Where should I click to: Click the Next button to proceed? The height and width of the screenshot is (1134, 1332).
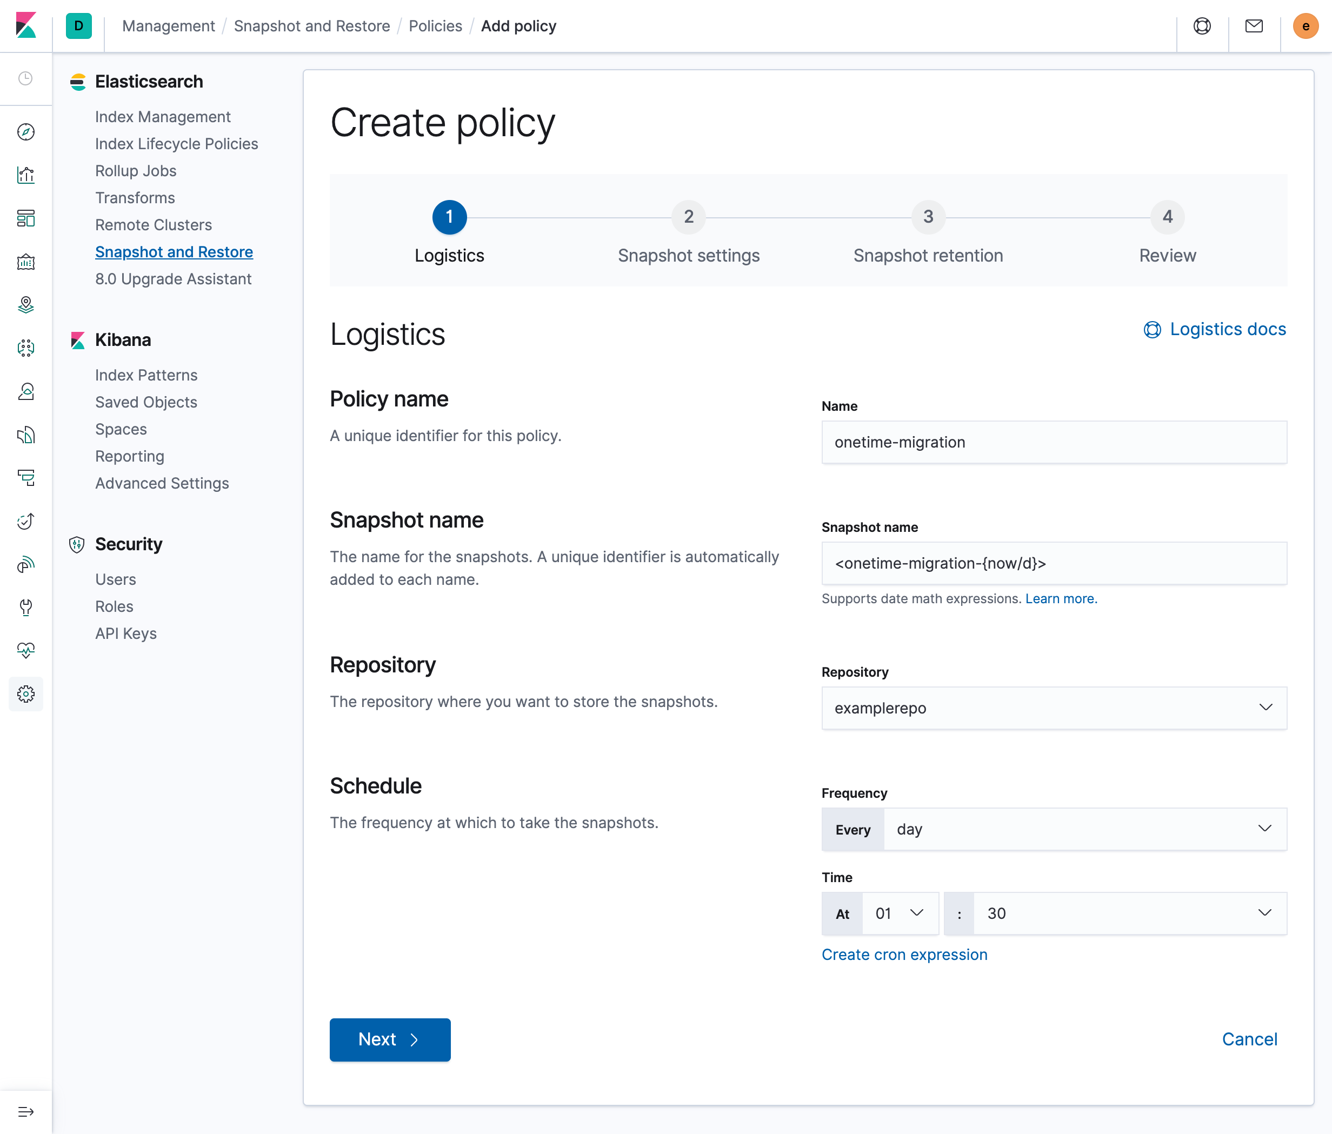[x=389, y=1039]
